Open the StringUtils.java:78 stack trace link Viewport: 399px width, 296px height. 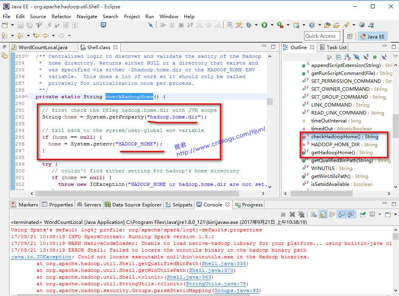216,284
